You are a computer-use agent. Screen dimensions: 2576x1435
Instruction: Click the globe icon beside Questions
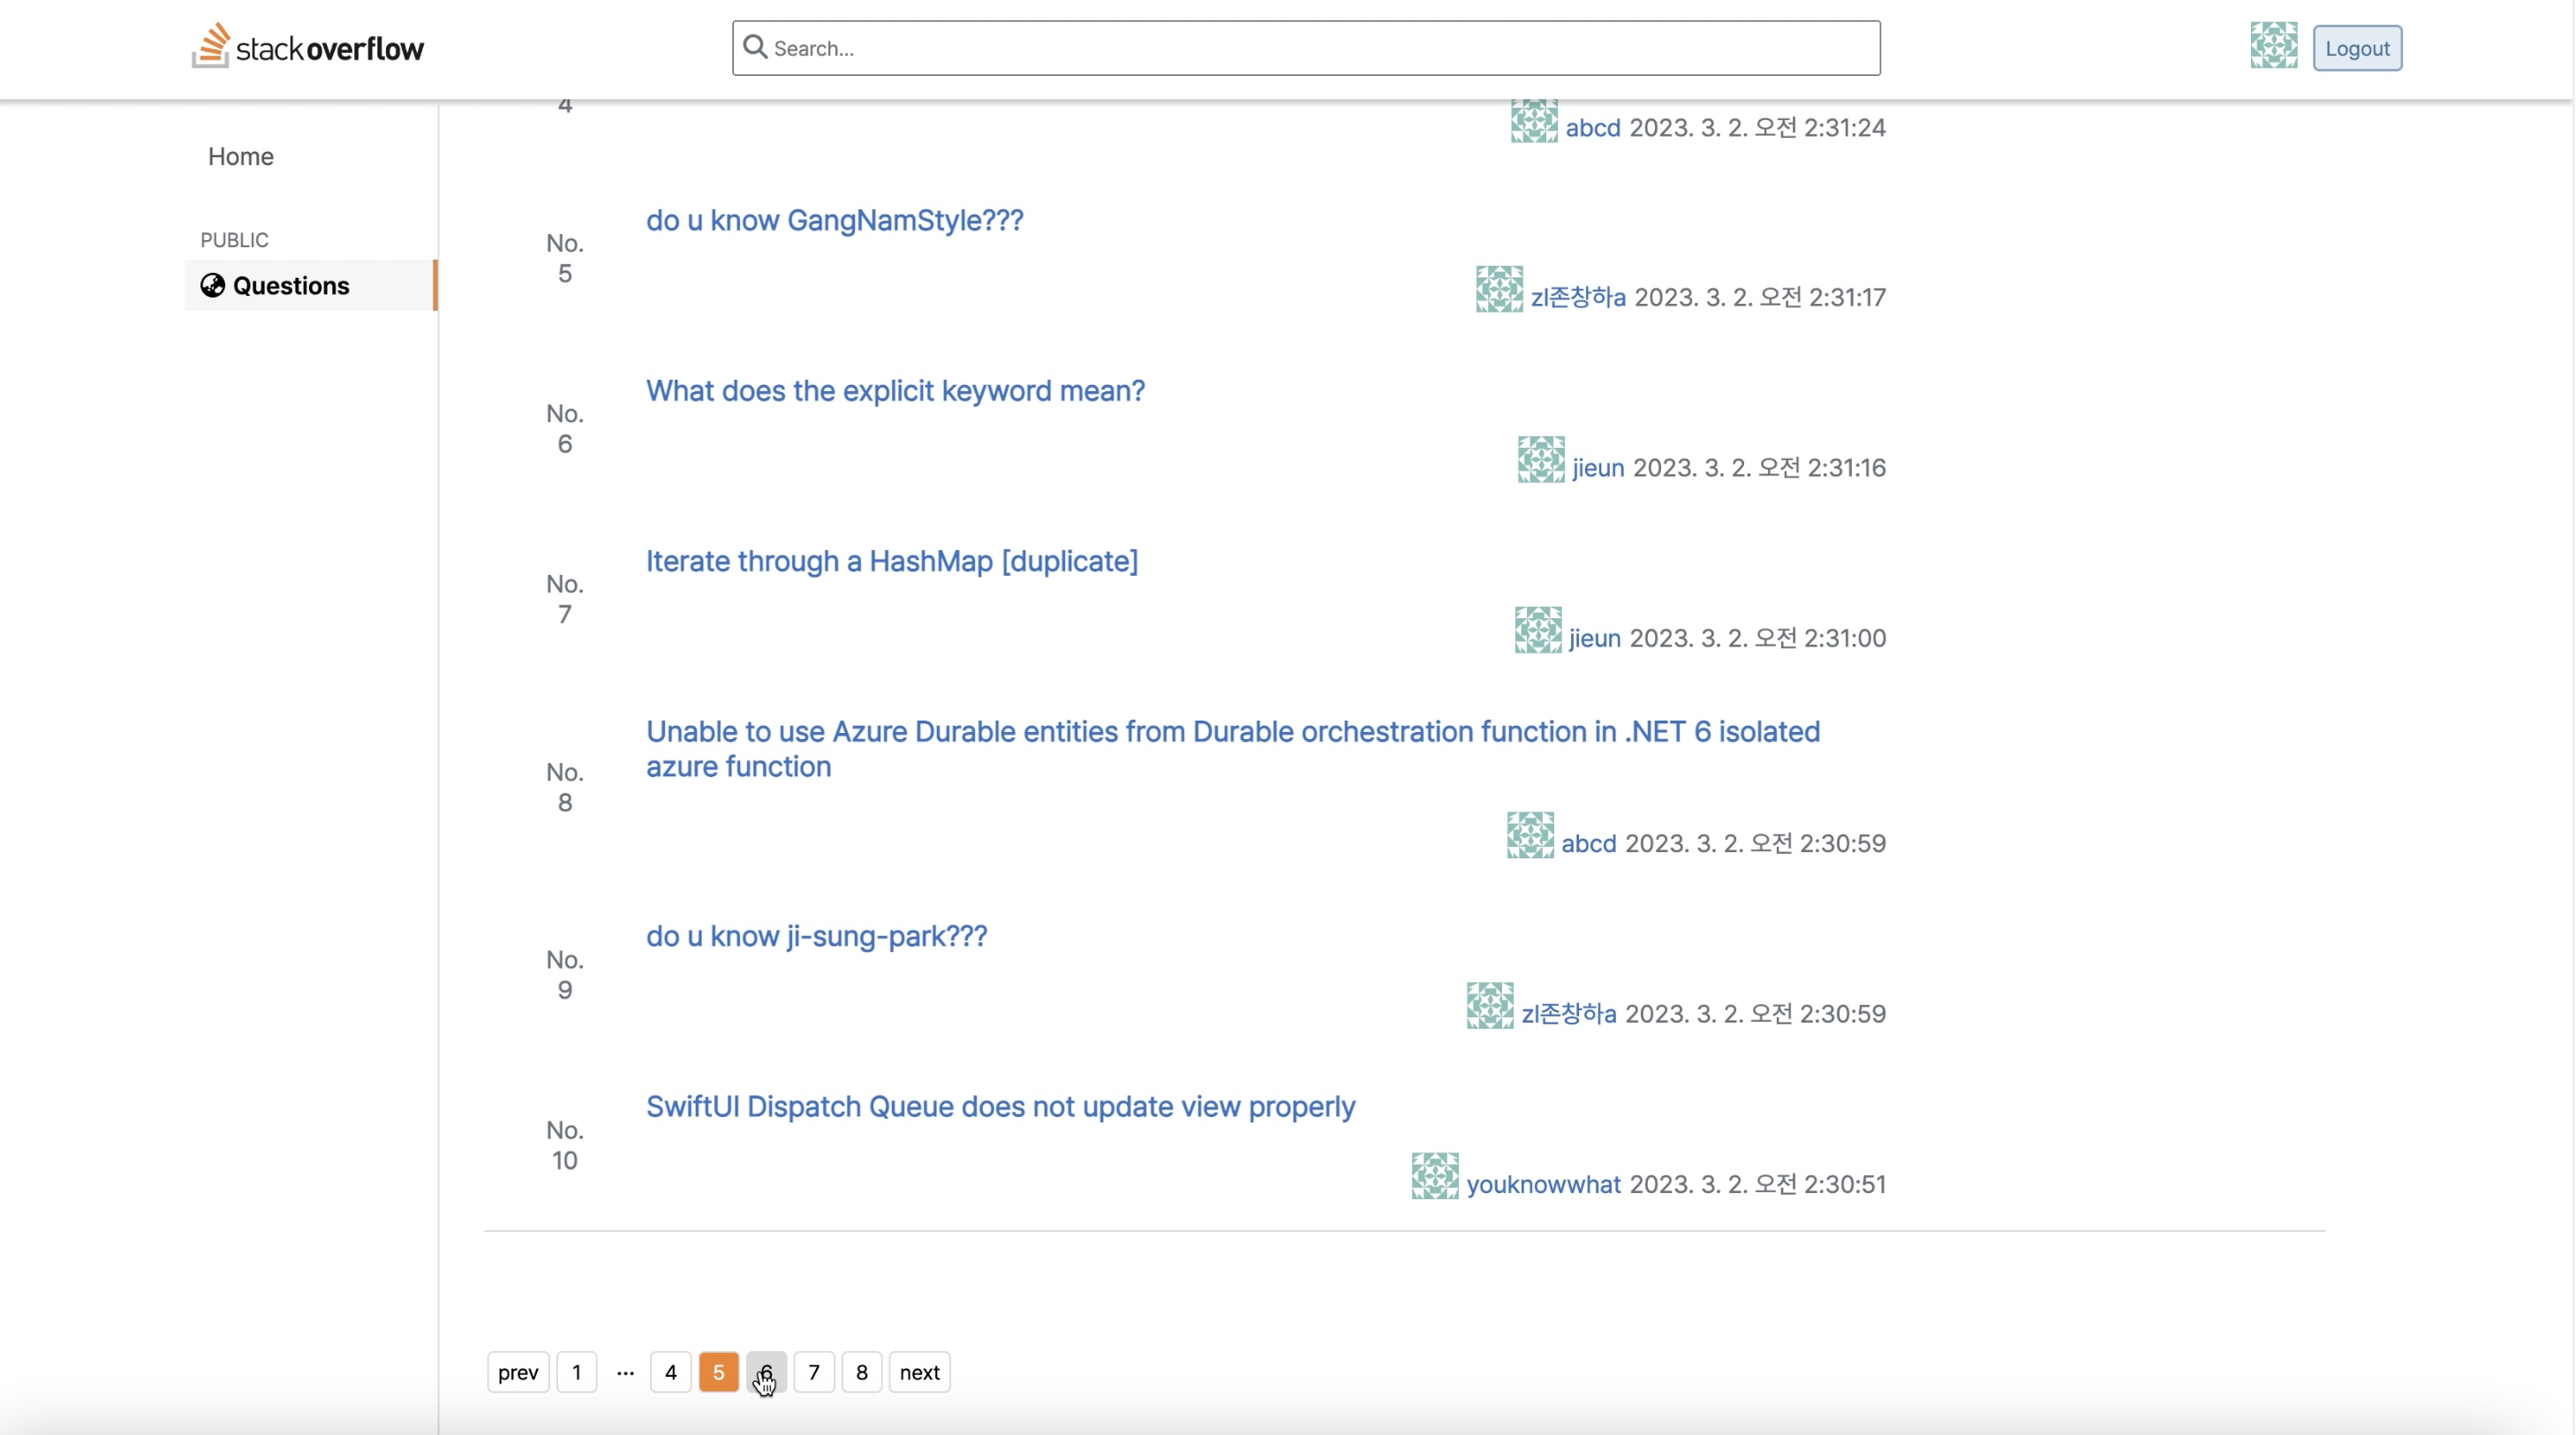tap(213, 285)
